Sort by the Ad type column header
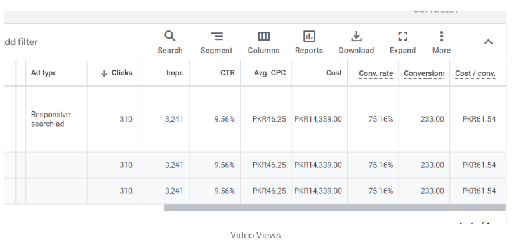 pos(44,73)
